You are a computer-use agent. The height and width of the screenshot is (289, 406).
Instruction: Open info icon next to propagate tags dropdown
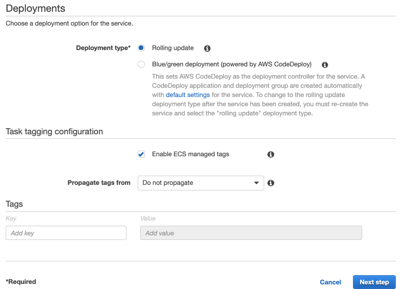tap(270, 183)
